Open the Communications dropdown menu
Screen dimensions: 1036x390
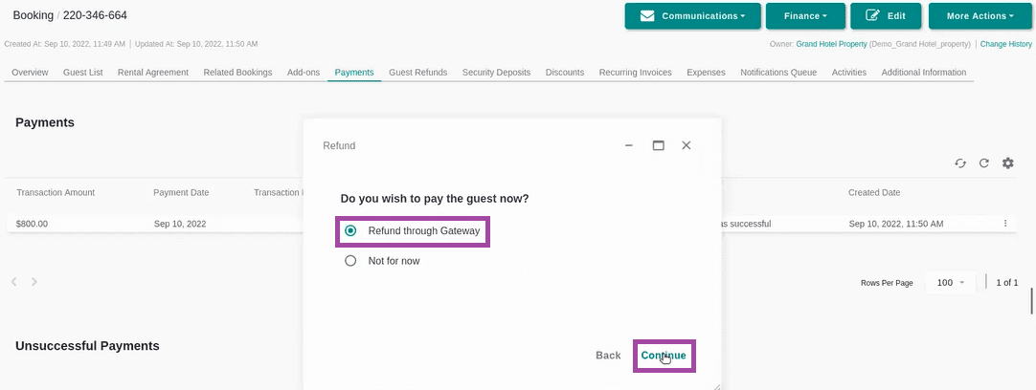692,16
